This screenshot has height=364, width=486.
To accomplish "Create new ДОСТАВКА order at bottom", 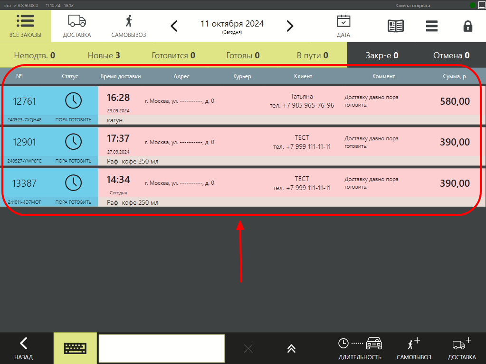I will 462,348.
